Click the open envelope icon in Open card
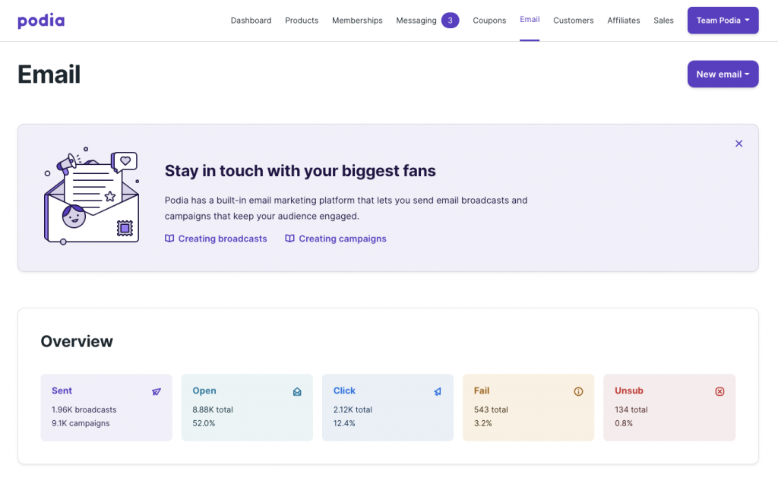This screenshot has height=487, width=778. 297,392
